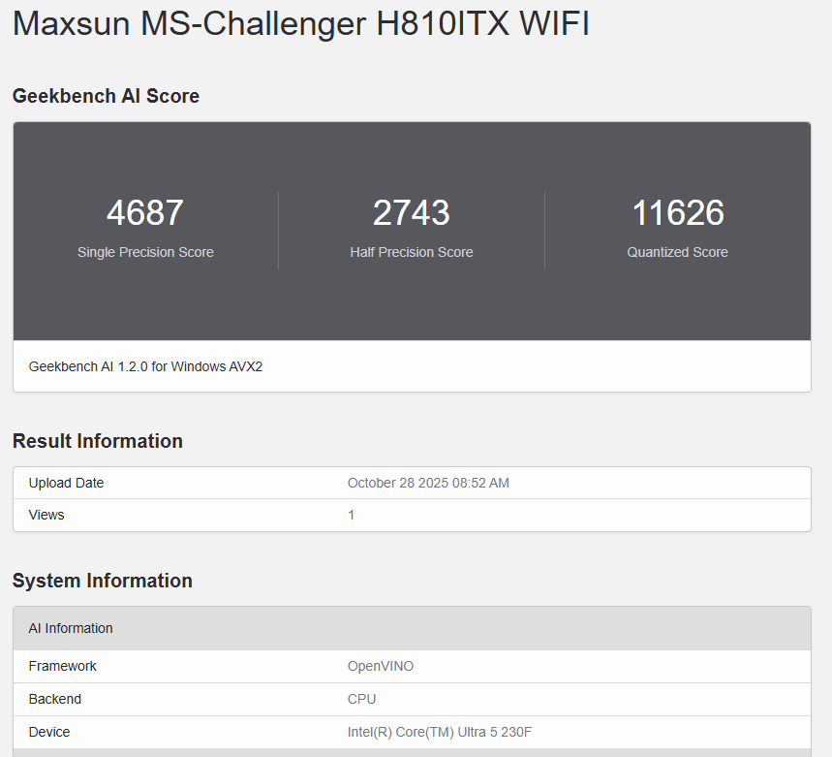
Task: Click the single precision score 4687
Action: pyautogui.click(x=145, y=213)
